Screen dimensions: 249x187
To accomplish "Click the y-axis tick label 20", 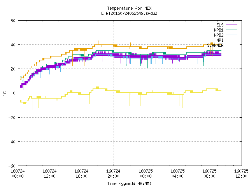I will (x=13, y=69).
